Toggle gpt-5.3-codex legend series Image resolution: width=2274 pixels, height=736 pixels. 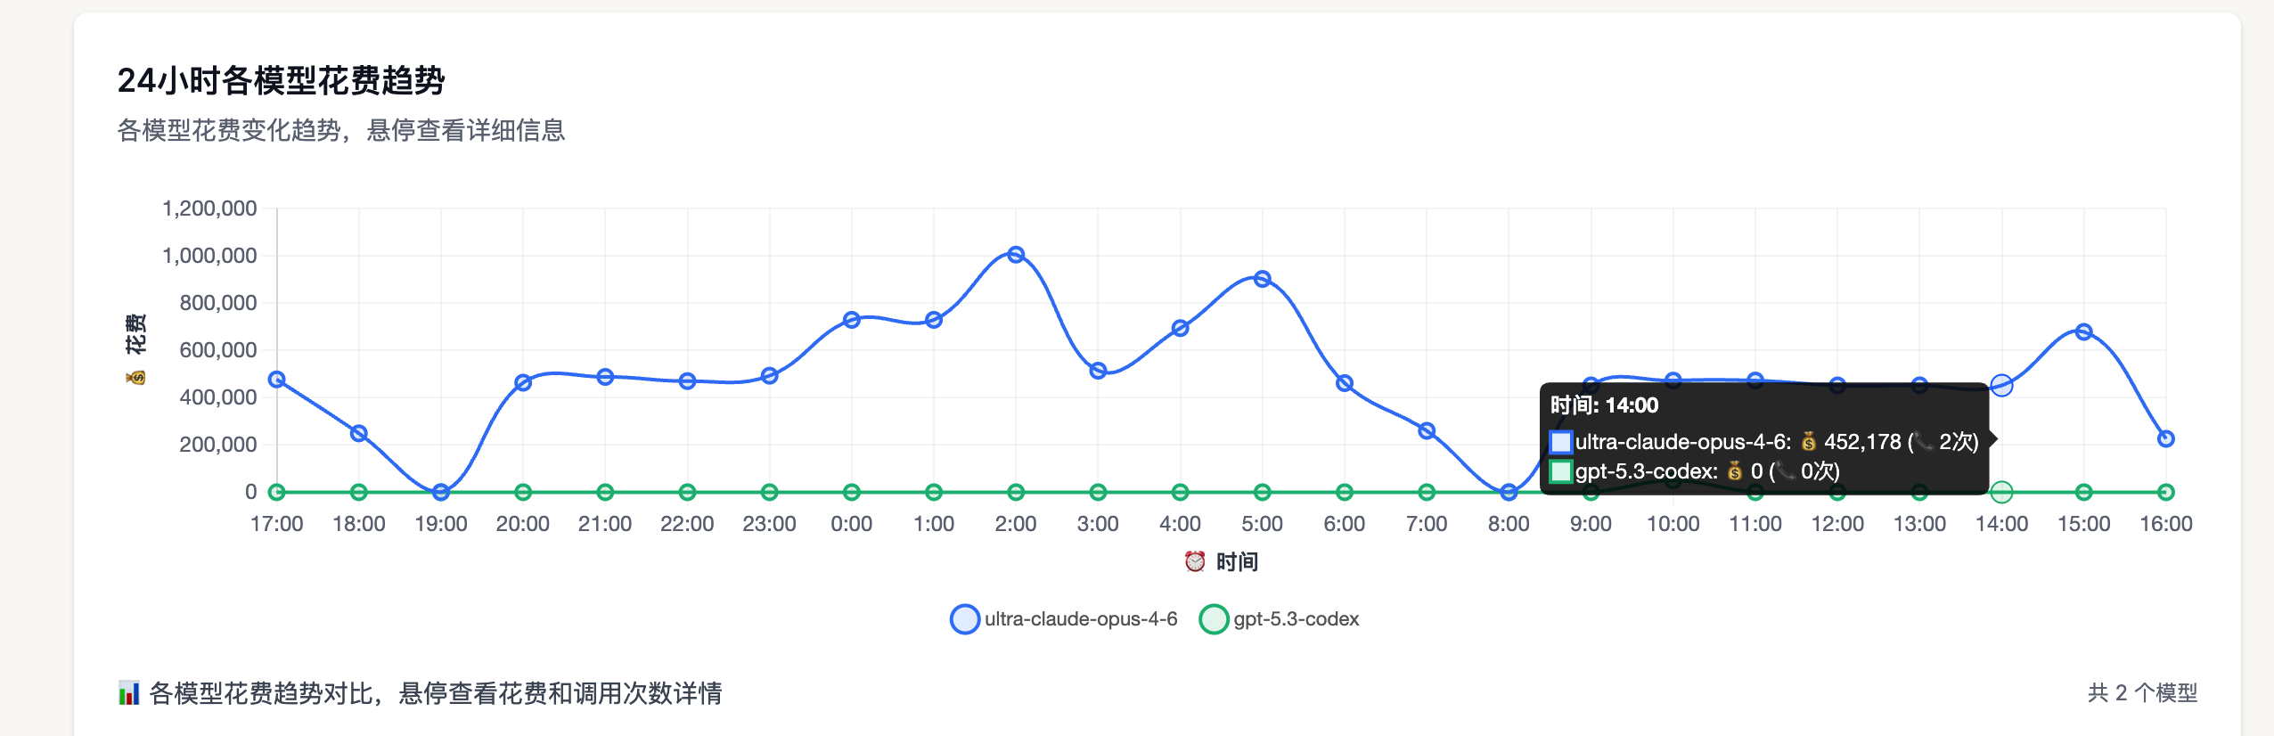click(x=1280, y=618)
